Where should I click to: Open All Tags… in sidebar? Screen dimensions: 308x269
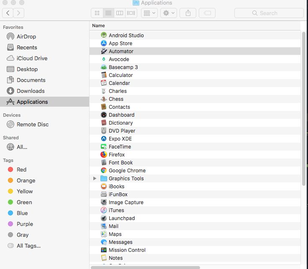(45, 246)
